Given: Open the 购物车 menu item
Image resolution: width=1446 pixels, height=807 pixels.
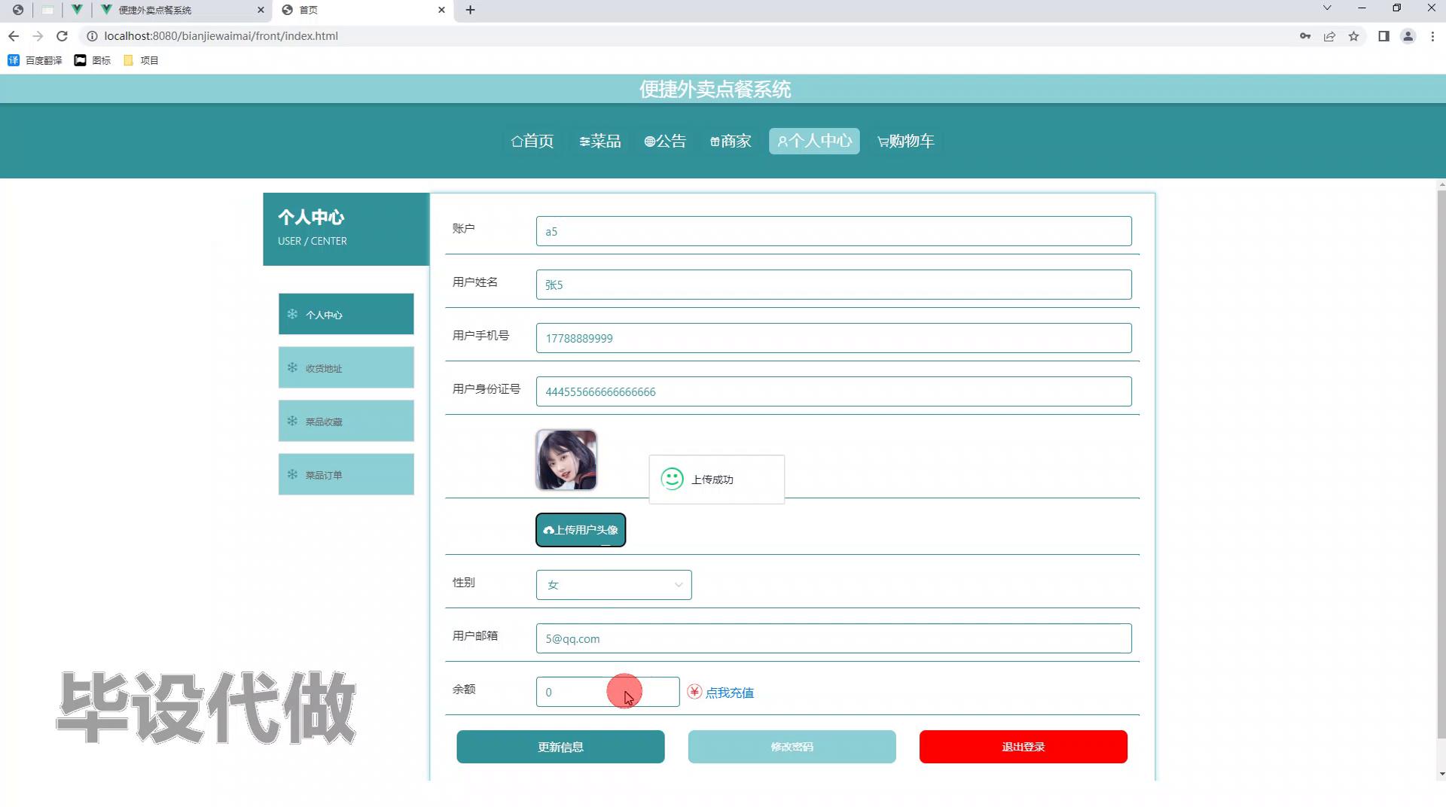Looking at the screenshot, I should click(x=906, y=141).
